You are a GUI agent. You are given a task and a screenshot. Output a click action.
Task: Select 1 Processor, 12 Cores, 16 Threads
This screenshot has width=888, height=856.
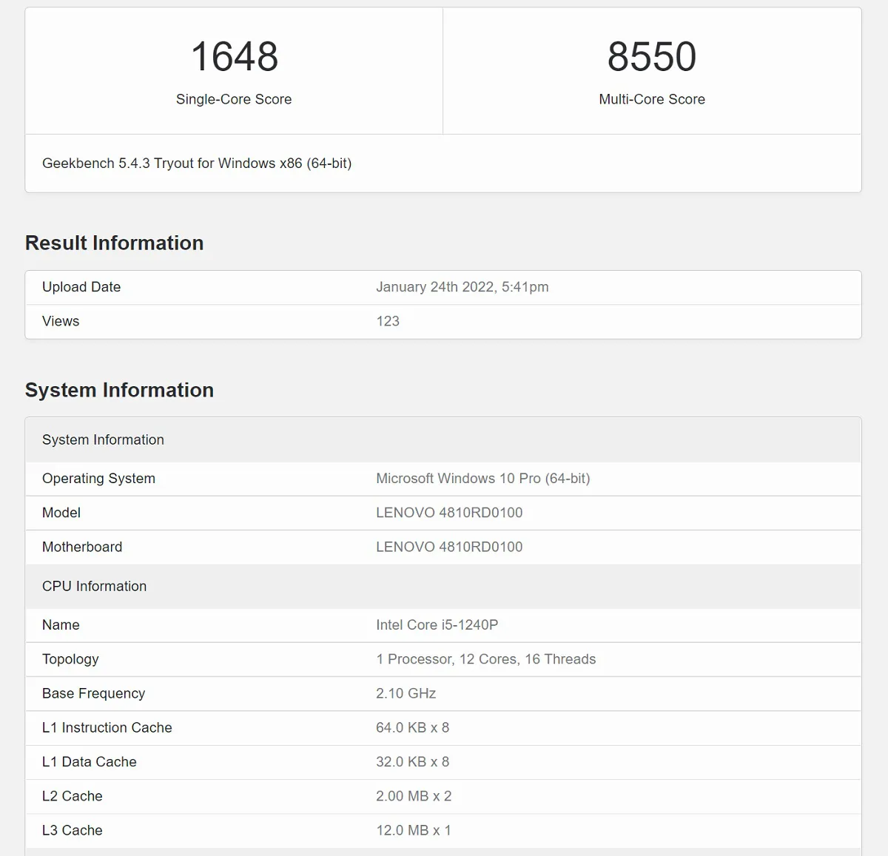(x=486, y=659)
